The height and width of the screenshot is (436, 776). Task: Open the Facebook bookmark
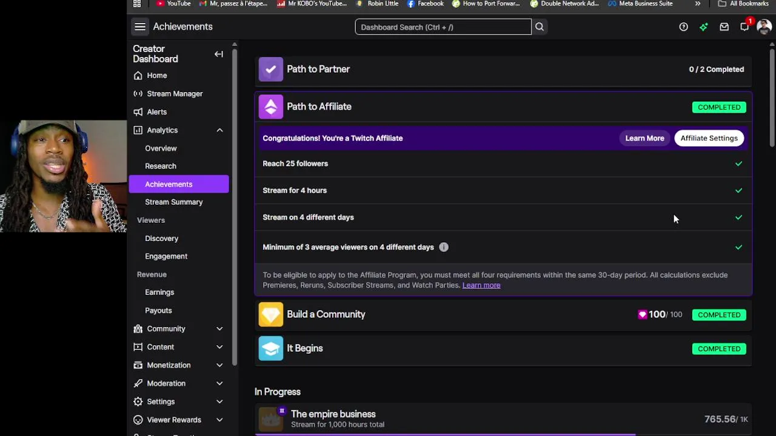(425, 4)
